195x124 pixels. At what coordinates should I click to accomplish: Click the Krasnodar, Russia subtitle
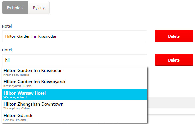(16, 75)
